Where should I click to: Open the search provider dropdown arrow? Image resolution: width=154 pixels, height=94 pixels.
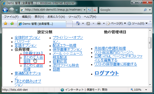pyautogui.click(x=150, y=10)
